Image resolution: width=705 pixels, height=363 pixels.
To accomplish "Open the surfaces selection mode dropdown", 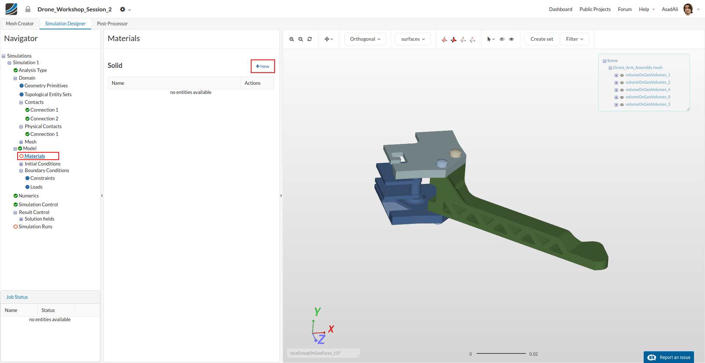I will pyautogui.click(x=413, y=39).
